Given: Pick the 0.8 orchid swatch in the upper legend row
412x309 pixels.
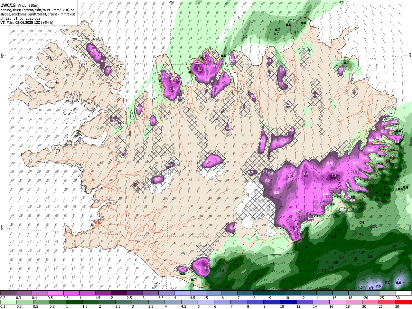Looking at the screenshot, I should click(x=71, y=293).
